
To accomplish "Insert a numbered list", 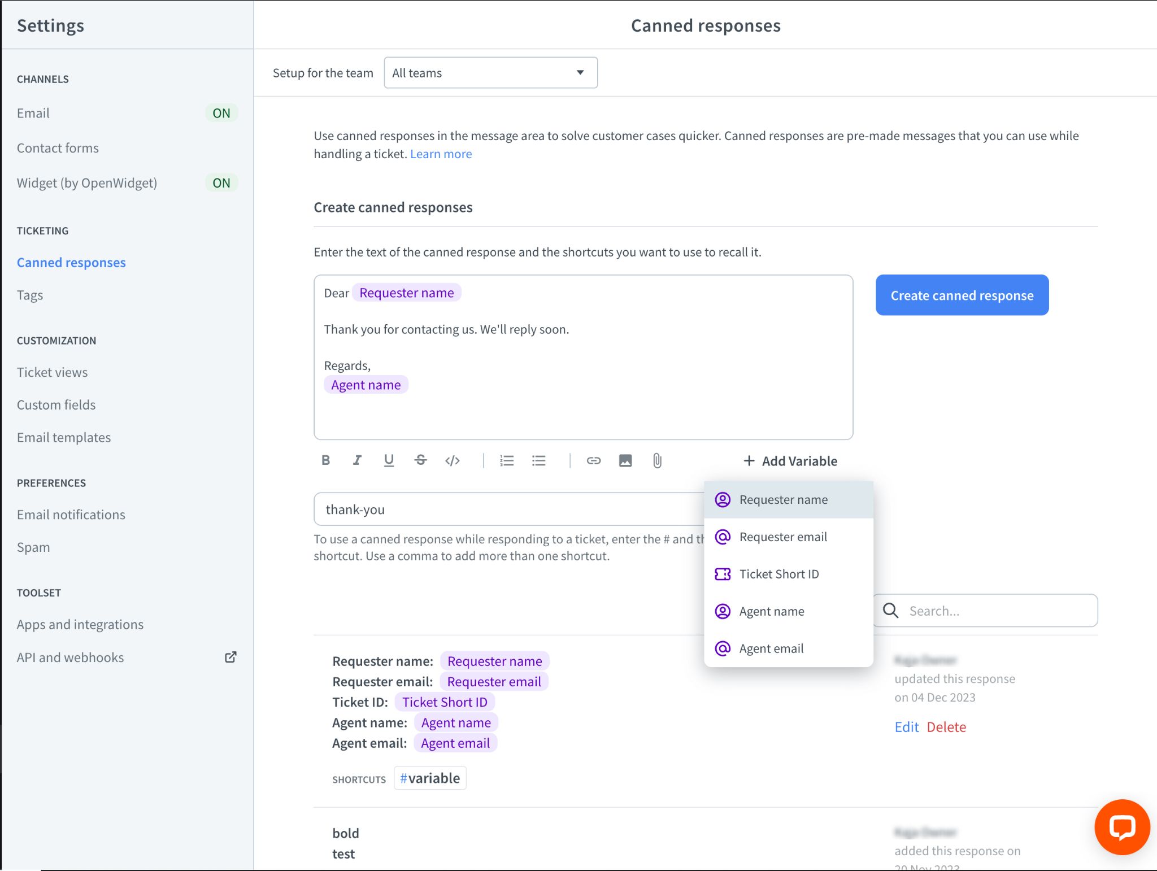I will pos(507,460).
